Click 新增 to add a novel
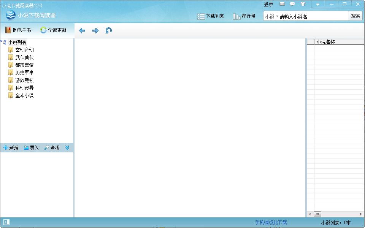 11,148
